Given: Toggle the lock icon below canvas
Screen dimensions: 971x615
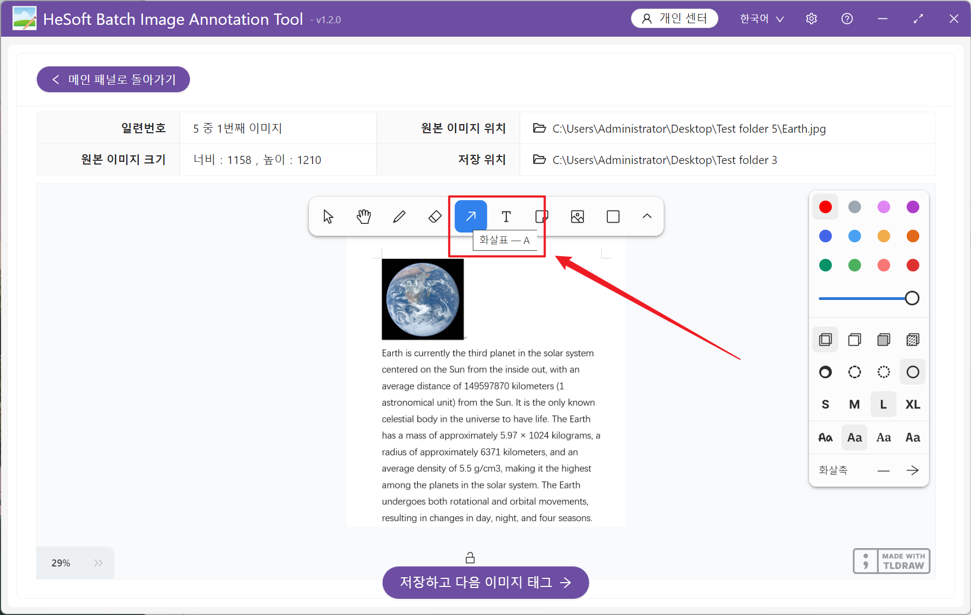Looking at the screenshot, I should tap(470, 557).
